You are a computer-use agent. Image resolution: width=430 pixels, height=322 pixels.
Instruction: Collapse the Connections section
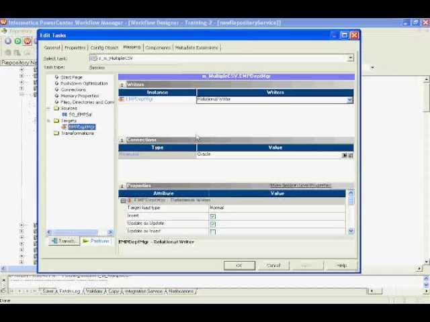pyautogui.click(x=122, y=140)
